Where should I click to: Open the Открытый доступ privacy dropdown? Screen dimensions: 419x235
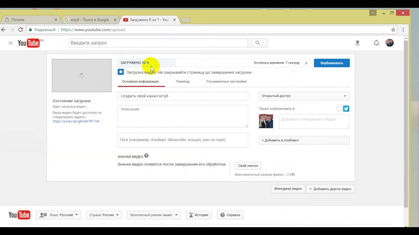pyautogui.click(x=304, y=96)
